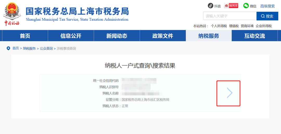The height and width of the screenshot is (134, 281).
Task: Click the blue 搜索 search button
Action: 267,16
